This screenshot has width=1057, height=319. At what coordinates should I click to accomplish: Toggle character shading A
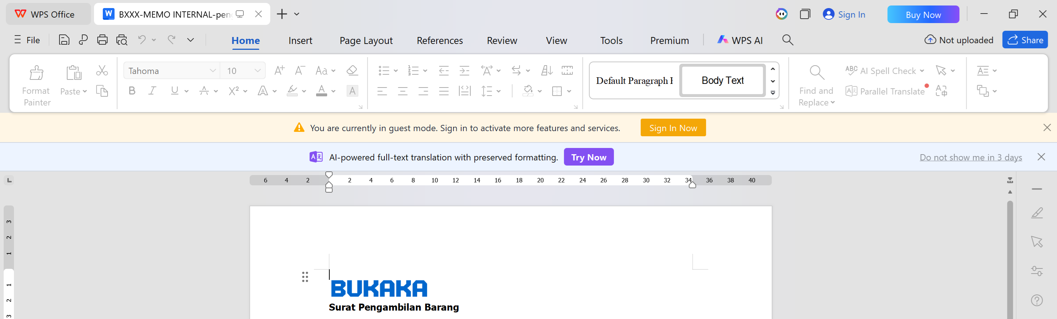tap(352, 90)
